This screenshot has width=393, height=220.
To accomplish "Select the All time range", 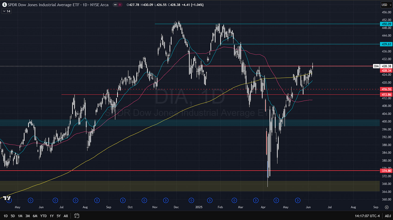I will click(x=66, y=216).
